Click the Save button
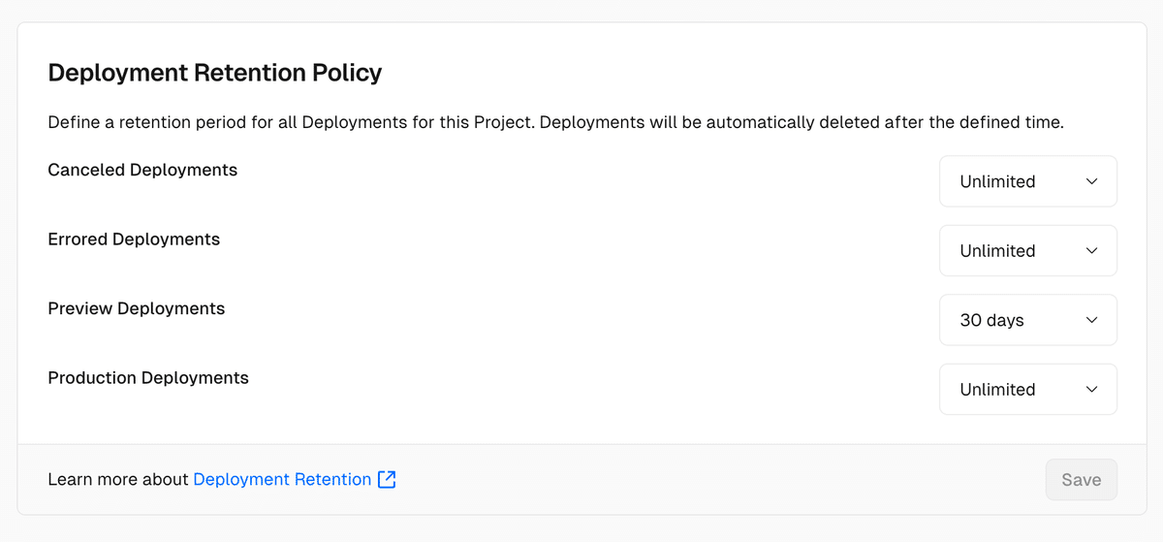The height and width of the screenshot is (542, 1163). (1082, 480)
